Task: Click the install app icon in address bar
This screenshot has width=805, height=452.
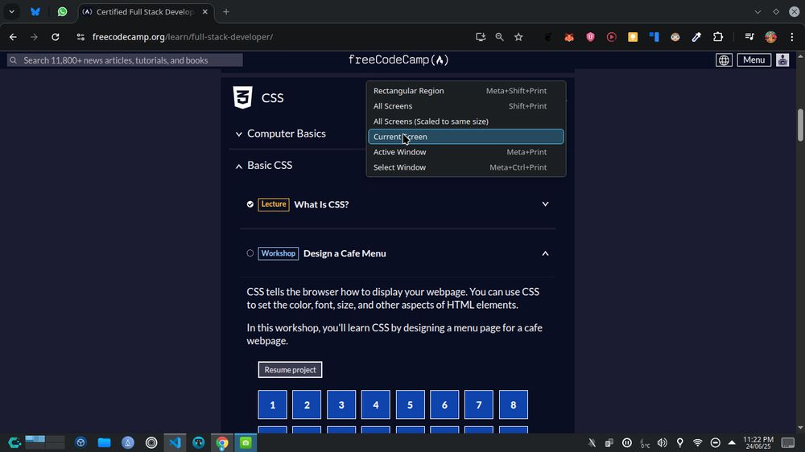Action: coord(481,37)
